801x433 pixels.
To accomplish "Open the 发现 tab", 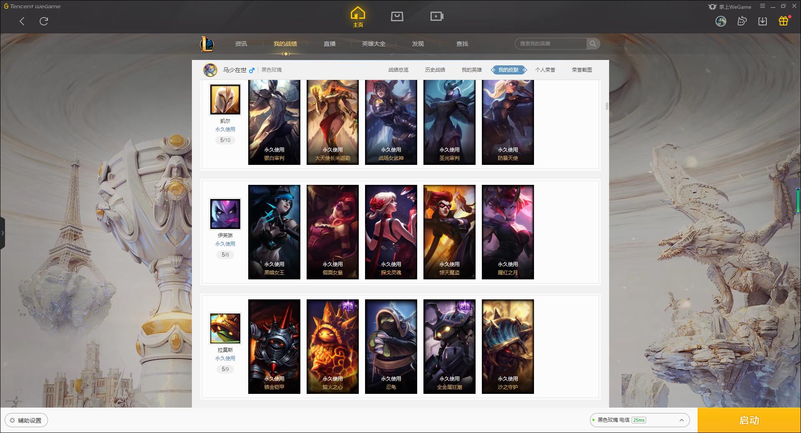I will pyautogui.click(x=418, y=44).
